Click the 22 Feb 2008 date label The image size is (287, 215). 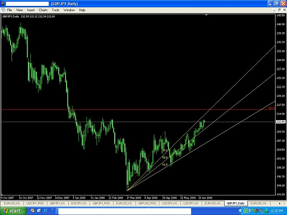116,198
